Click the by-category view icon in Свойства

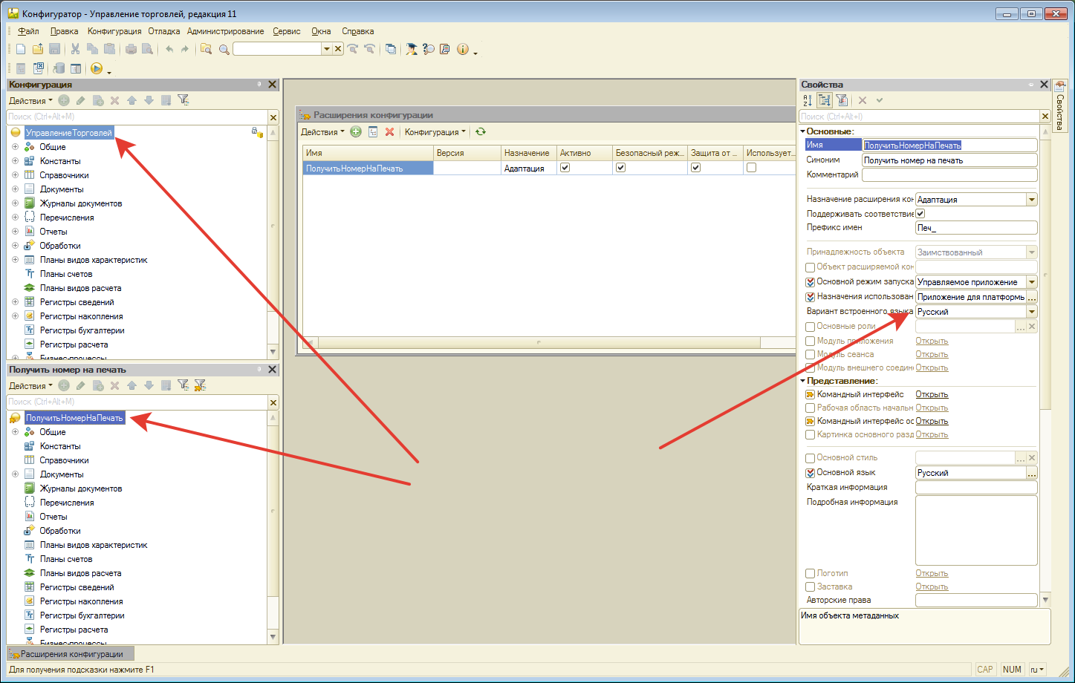coord(825,100)
